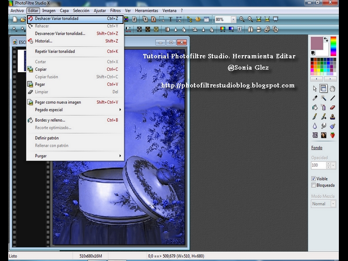The width and height of the screenshot is (348, 261).
Task: Reset default colors small squares icon
Action: point(313,53)
